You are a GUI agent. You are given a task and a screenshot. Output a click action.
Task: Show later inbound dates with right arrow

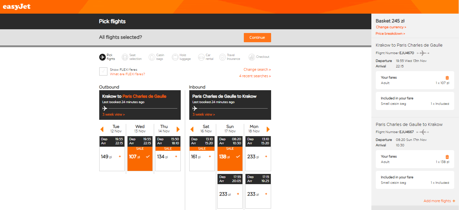(268, 129)
